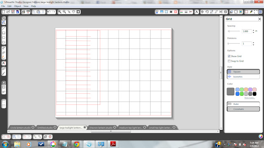Open a file using the Open folder icon
The image size is (264, 148).
8,12
